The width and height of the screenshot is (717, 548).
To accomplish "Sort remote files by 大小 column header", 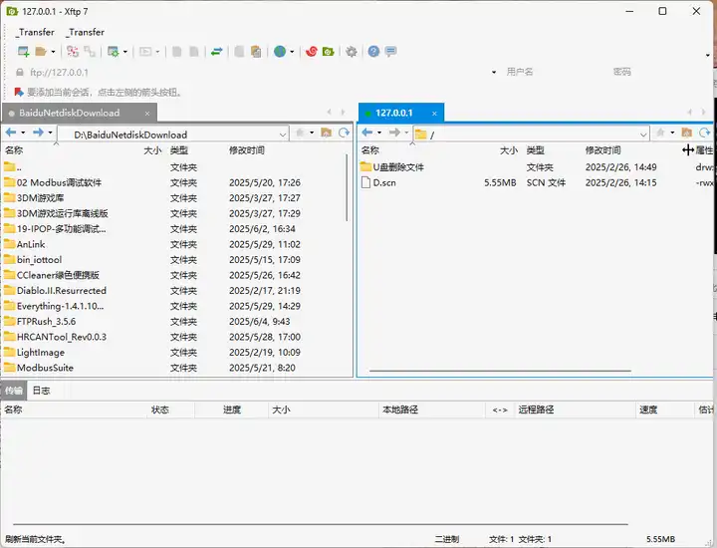I will tap(509, 150).
